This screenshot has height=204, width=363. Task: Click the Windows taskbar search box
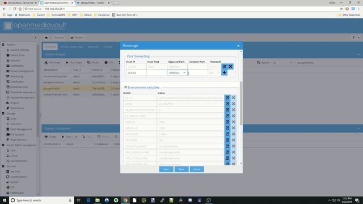(x=41, y=200)
